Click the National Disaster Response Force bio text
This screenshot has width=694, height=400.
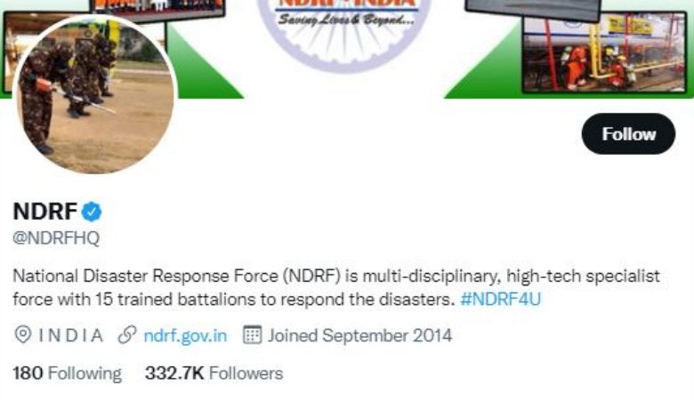pos(336,287)
